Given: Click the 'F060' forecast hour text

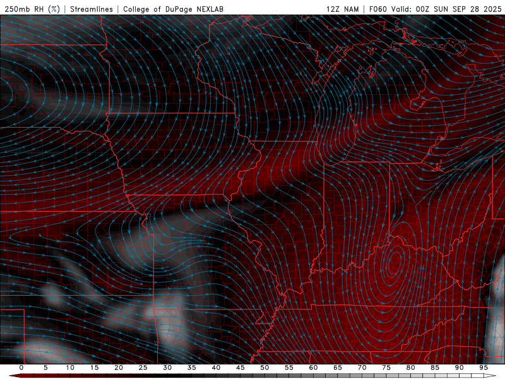Looking at the screenshot, I should (x=377, y=9).
